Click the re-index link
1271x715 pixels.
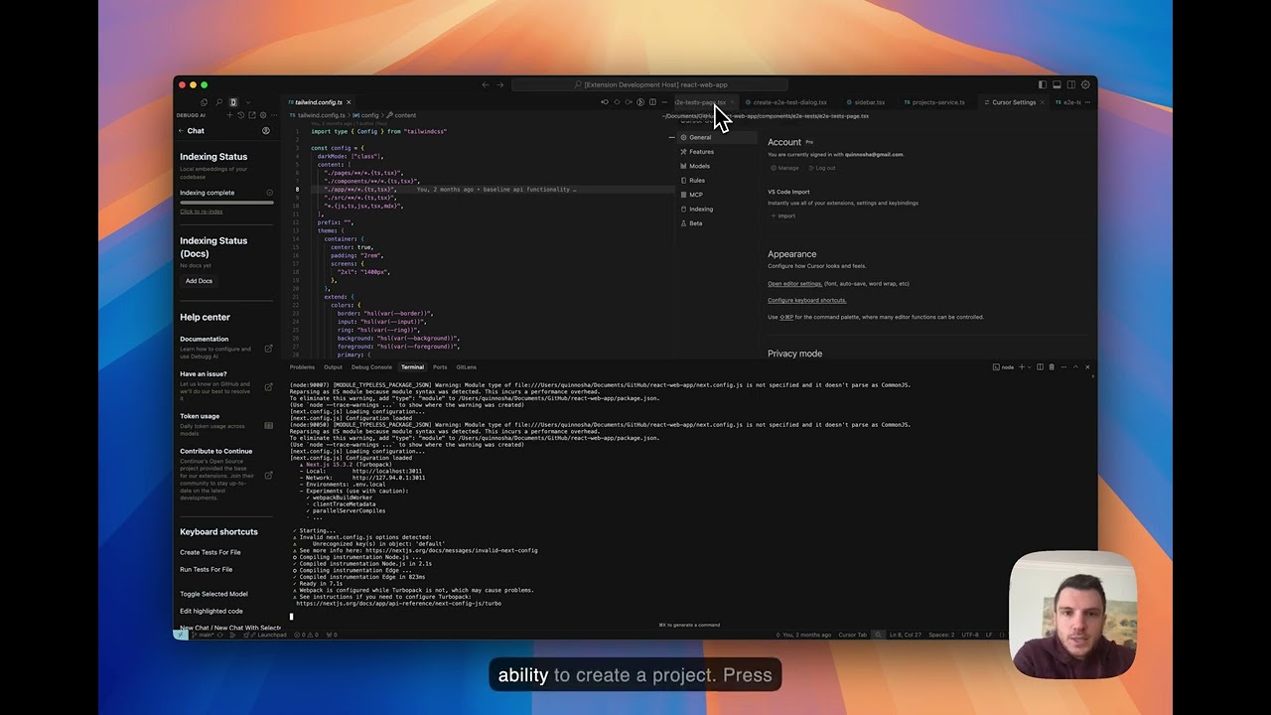201,212
